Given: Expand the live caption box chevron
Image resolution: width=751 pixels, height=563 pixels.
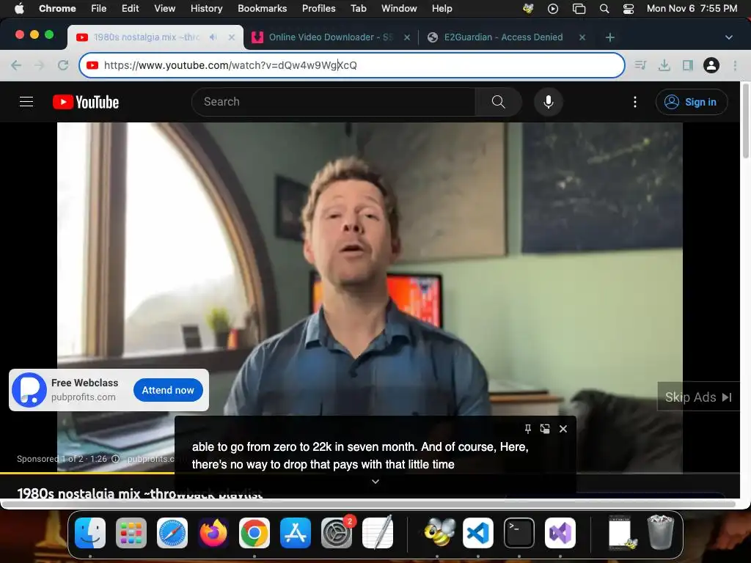Looking at the screenshot, I should (x=375, y=481).
